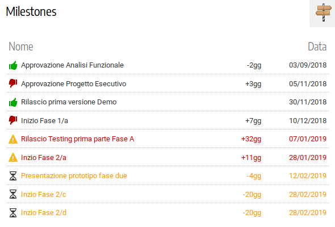Open Approvazione Analisi Funzionale milestone
Viewport: 335px width, 227px height.
pos(73,65)
